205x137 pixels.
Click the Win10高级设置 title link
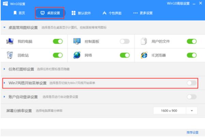(x=178, y=3)
